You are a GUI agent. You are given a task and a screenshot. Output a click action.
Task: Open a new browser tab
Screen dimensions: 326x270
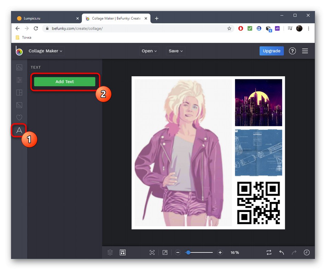point(157,19)
